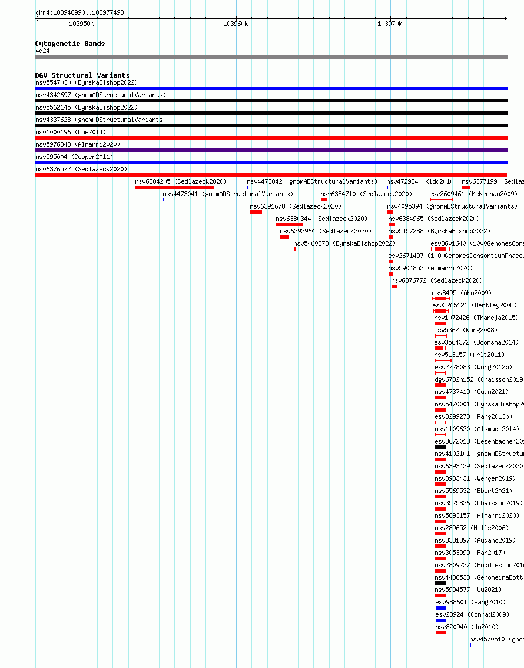Viewport: 524px width, 668px height.
Task: Click nsv5457288 (ByrskaBishop2022) label
Action: [x=439, y=231]
